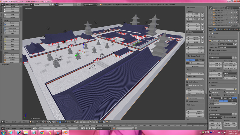
Task: Open the Cycles Render engine dropdown
Action: [91, 5]
